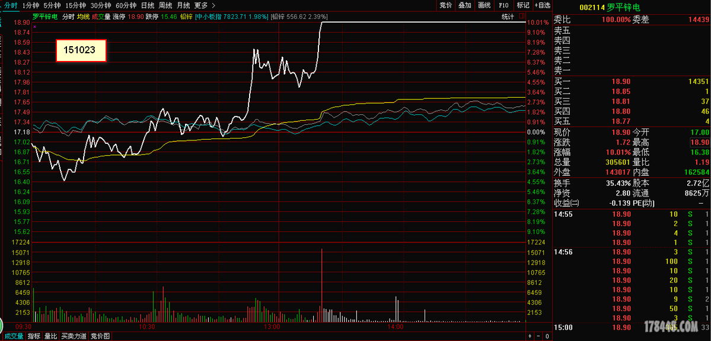Screen dimensions: 711x341
Task: Select the 5分钟 period tab
Action: 52,5
